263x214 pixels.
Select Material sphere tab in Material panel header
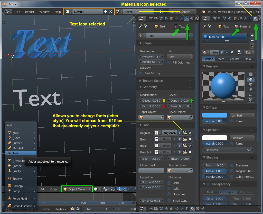pyautogui.click(x=256, y=19)
